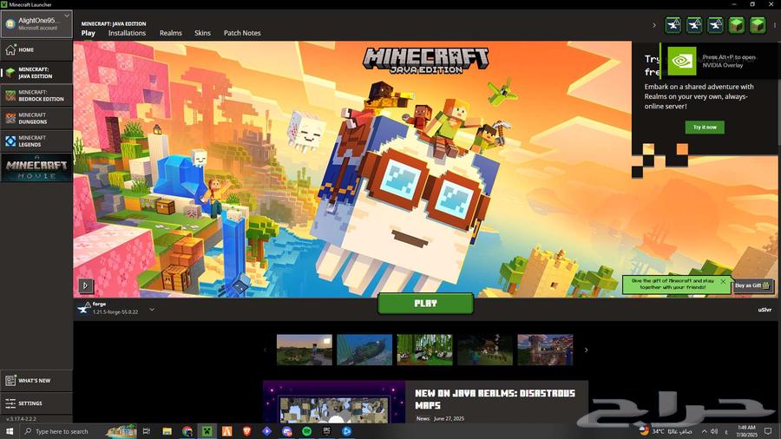
Task: Show next screenshots with right arrow
Action: (587, 350)
